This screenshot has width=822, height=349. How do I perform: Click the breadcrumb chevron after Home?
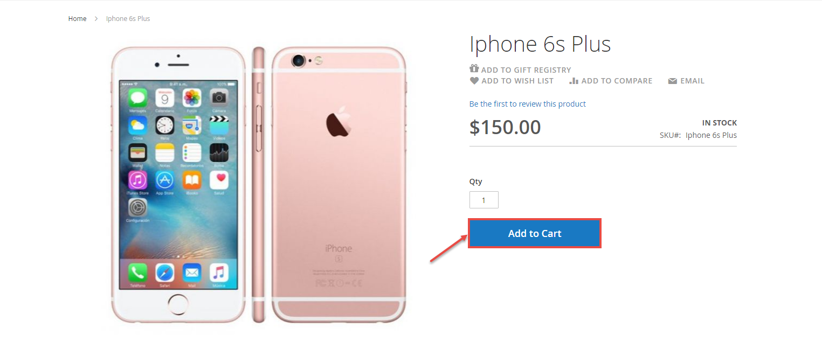click(96, 19)
